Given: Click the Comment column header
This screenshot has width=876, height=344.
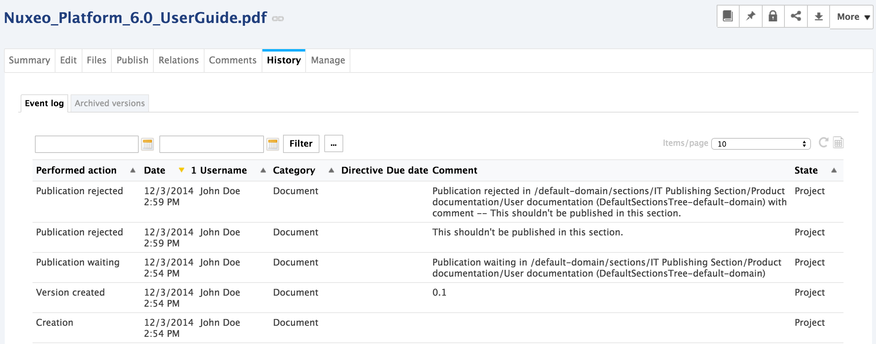Looking at the screenshot, I should point(455,170).
